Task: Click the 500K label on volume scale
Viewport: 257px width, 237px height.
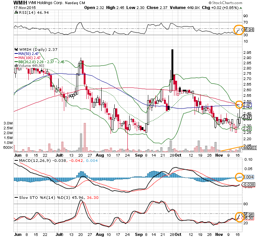Action: 8,148
